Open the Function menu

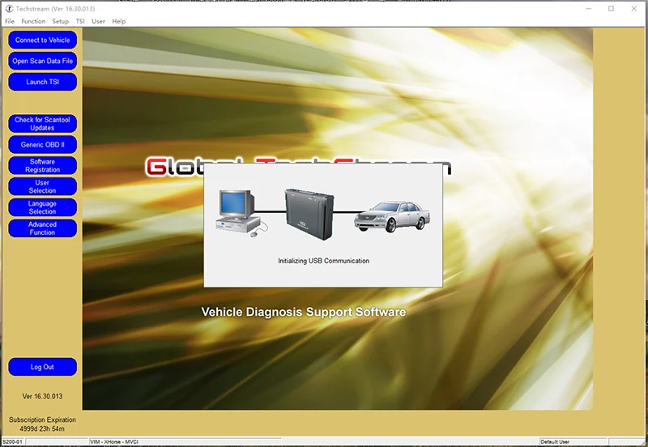(x=33, y=21)
